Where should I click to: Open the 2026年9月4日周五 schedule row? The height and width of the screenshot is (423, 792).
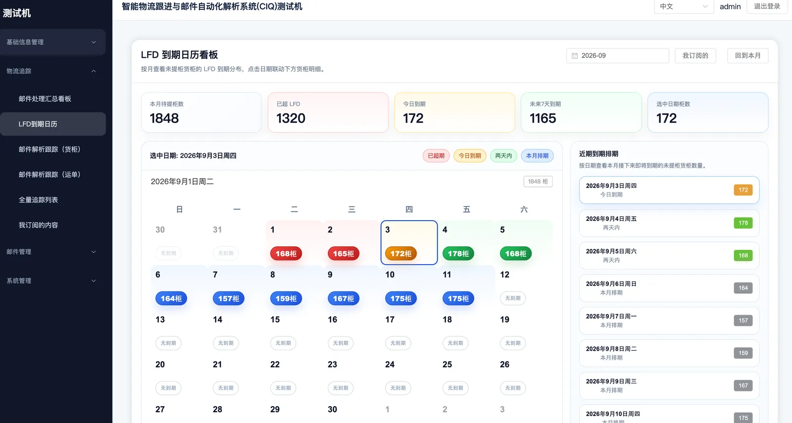click(669, 223)
